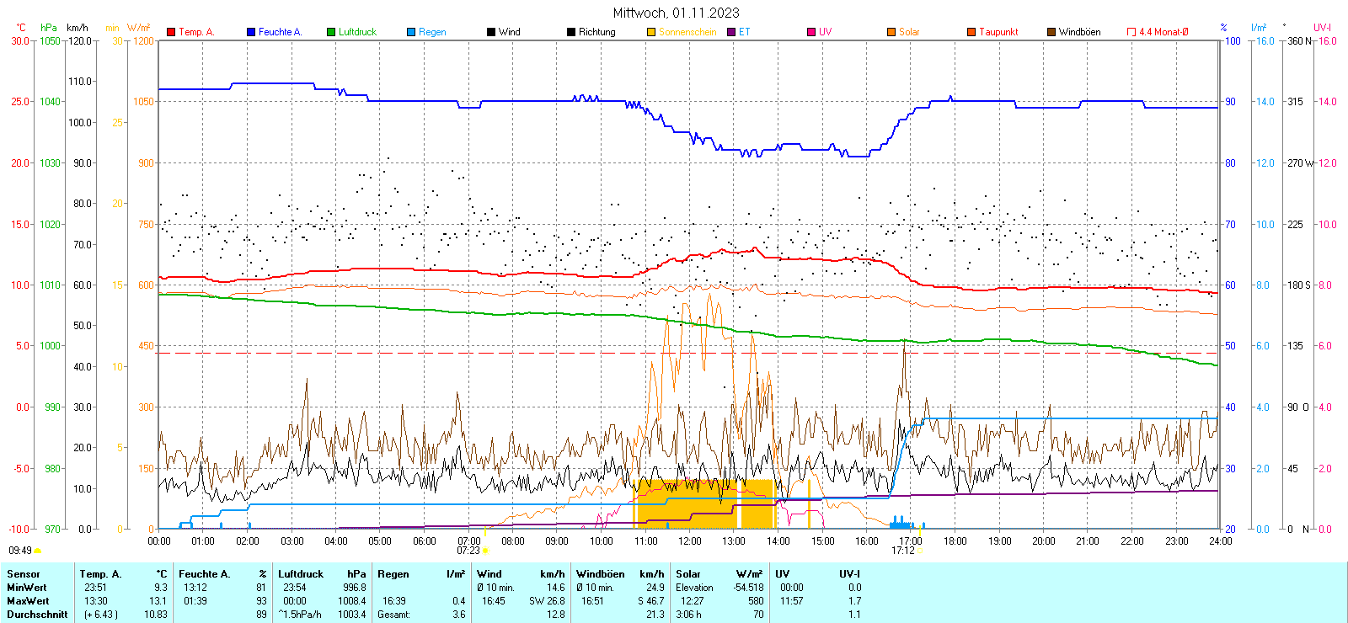Click the light blue Regen legend square

(411, 32)
